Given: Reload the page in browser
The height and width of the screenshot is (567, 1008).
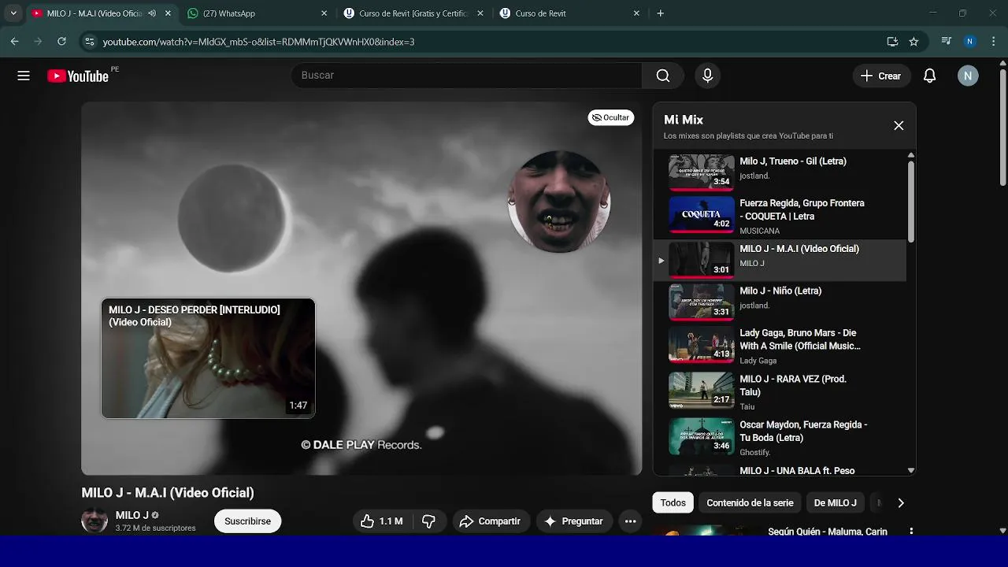Looking at the screenshot, I should 61,42.
